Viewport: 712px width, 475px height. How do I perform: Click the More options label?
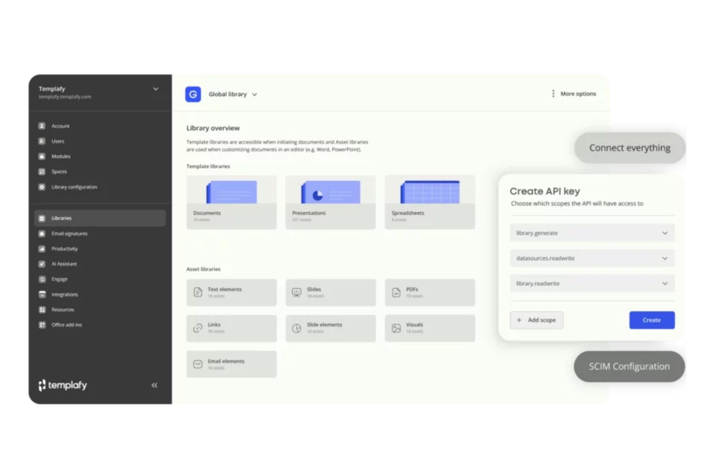coord(578,94)
